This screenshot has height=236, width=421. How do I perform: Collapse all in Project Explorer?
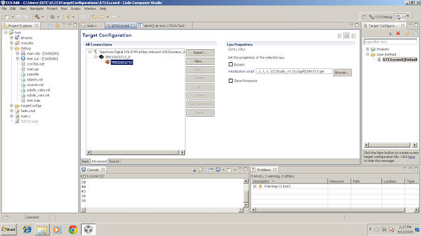50,26
